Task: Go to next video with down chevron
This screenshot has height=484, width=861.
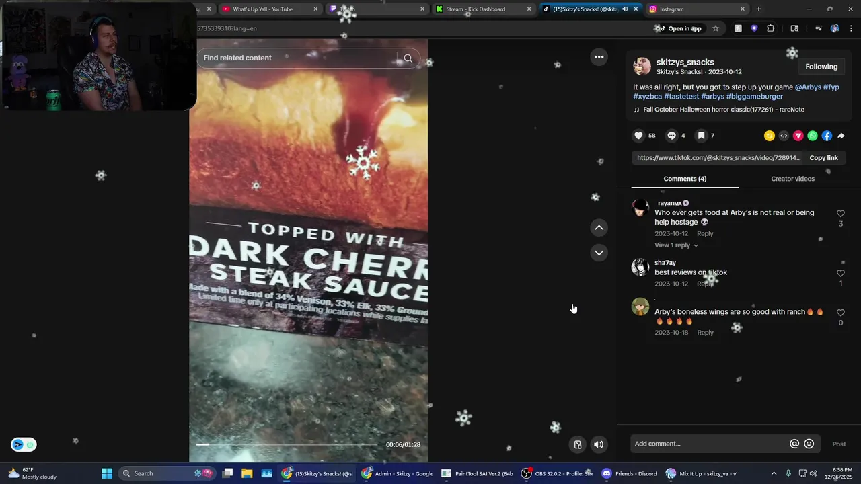Action: pyautogui.click(x=599, y=253)
